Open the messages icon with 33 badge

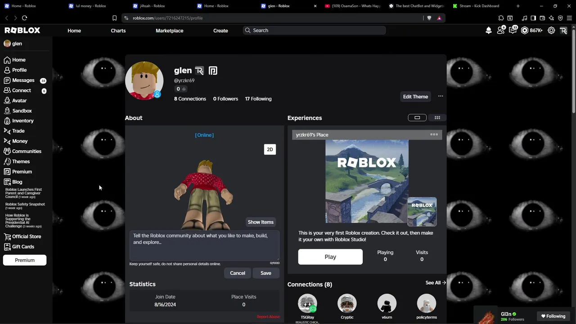513,31
